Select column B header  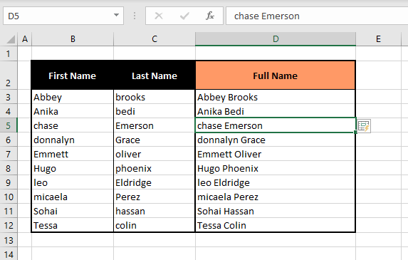coord(73,39)
